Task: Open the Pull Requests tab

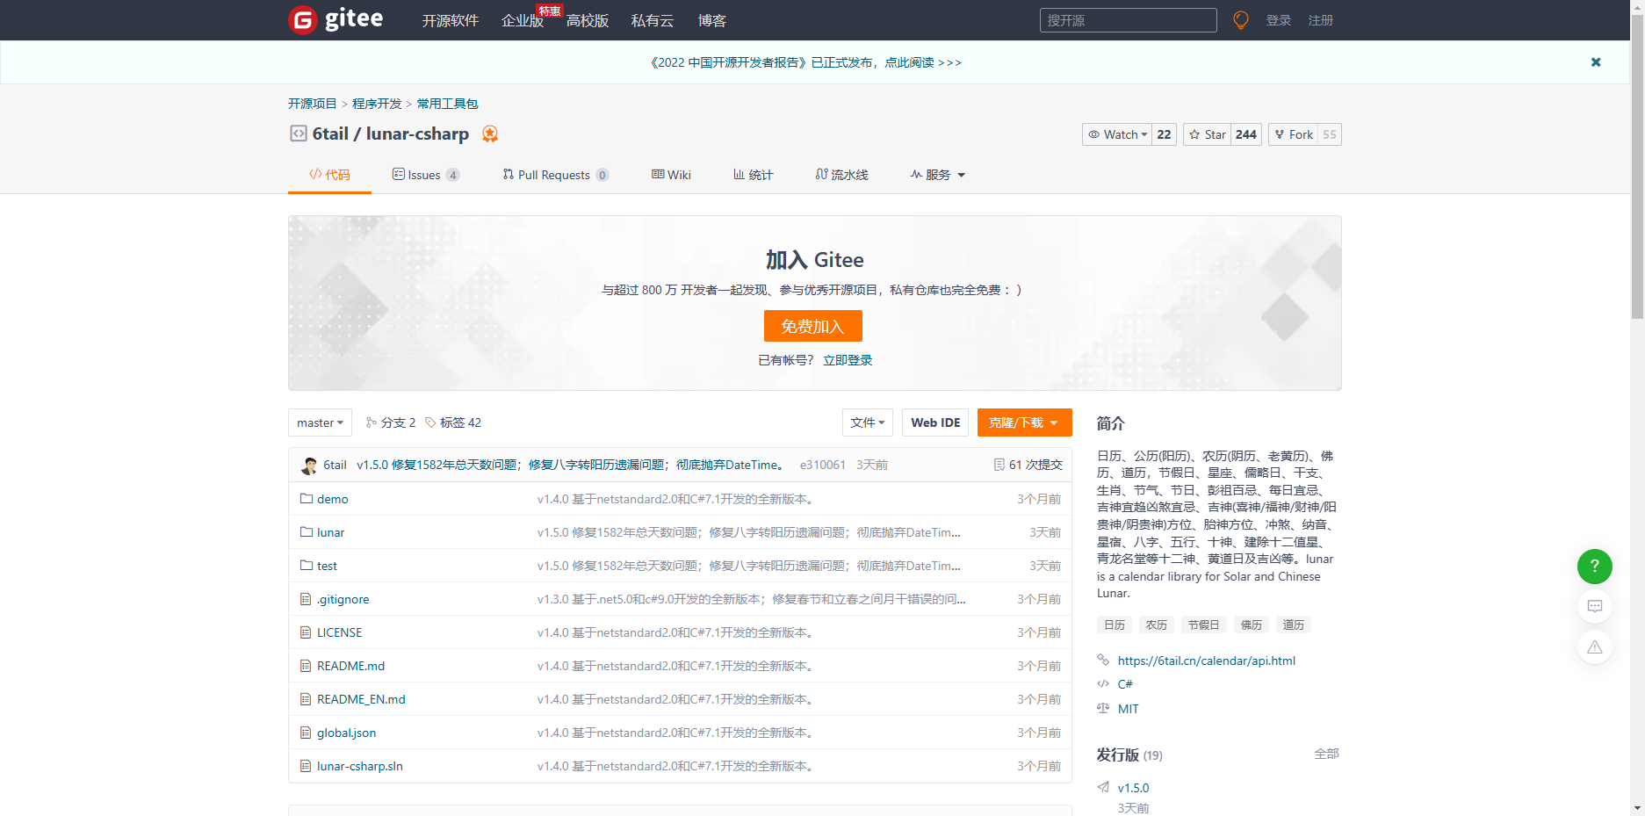Action: (x=555, y=175)
